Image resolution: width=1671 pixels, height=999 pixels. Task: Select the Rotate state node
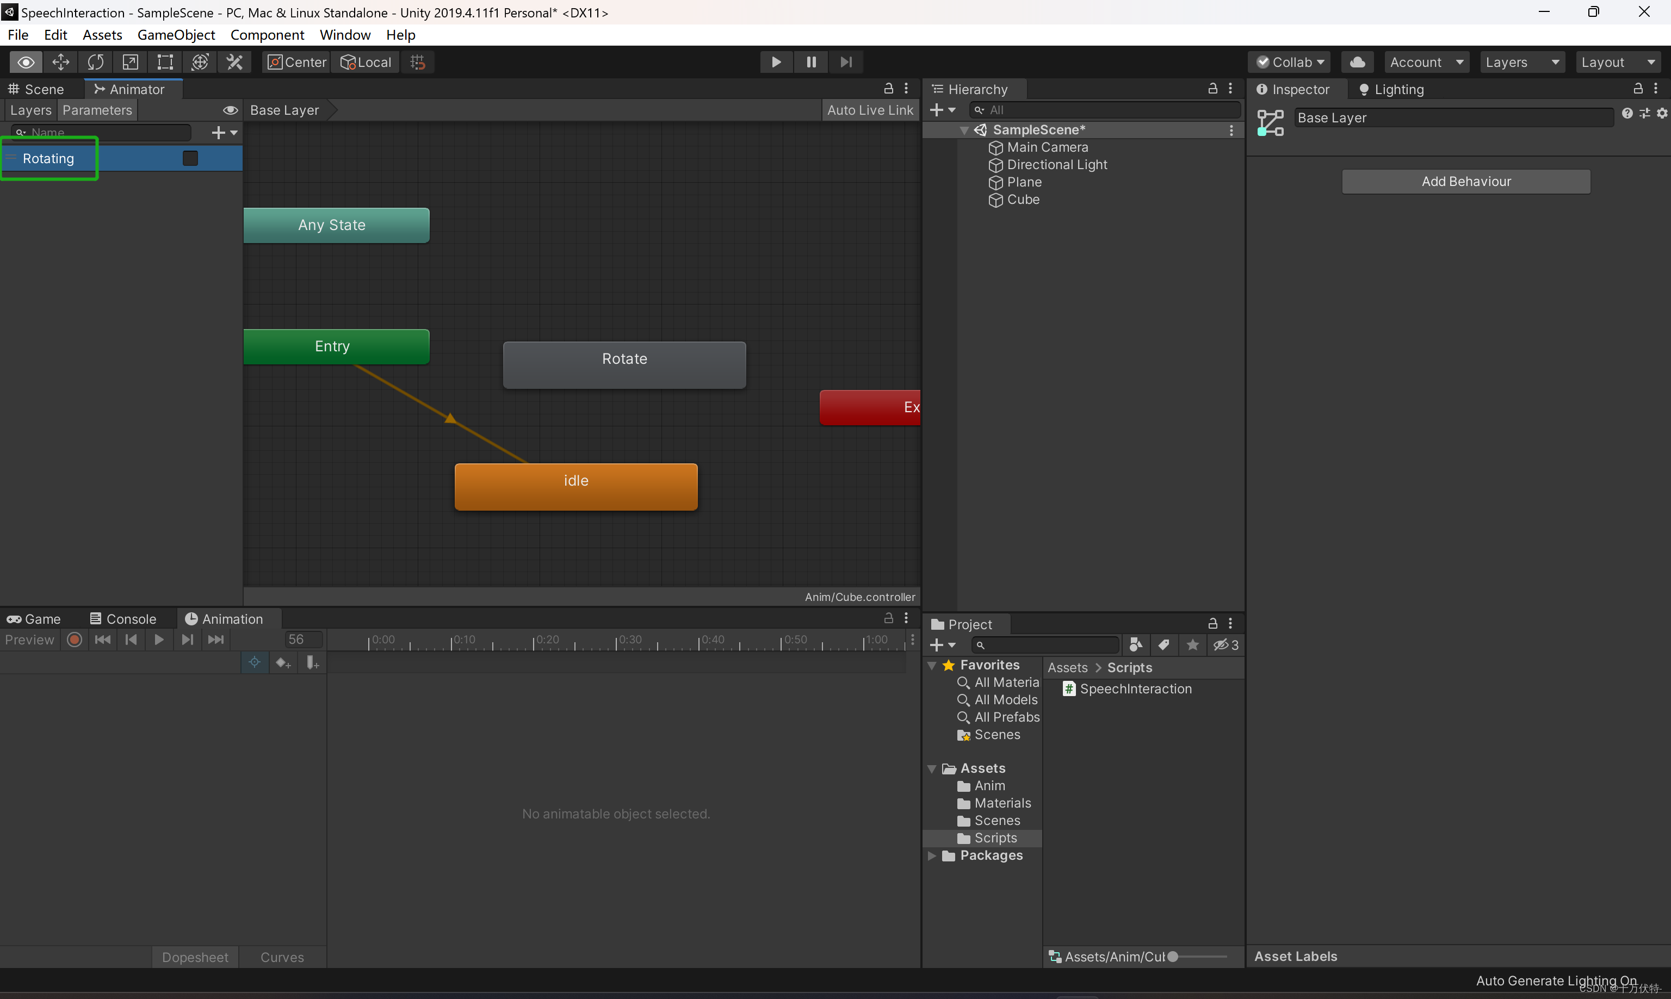click(x=624, y=364)
